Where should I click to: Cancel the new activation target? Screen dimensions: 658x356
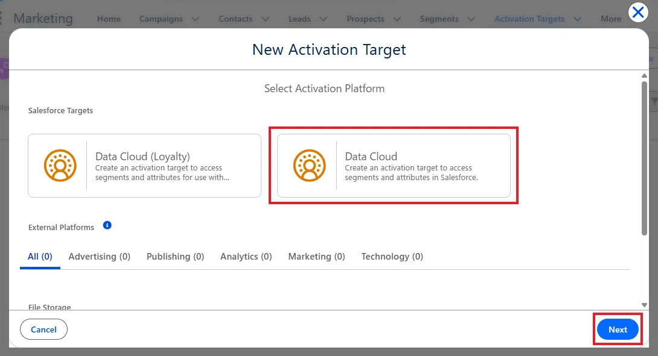tap(43, 329)
